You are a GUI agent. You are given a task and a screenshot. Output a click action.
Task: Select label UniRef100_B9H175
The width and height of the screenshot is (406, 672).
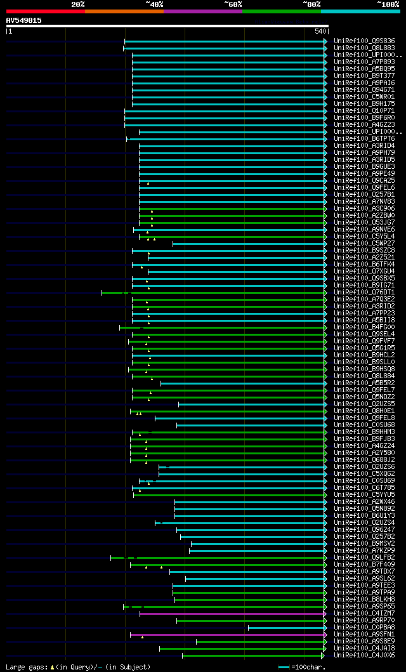365,104
